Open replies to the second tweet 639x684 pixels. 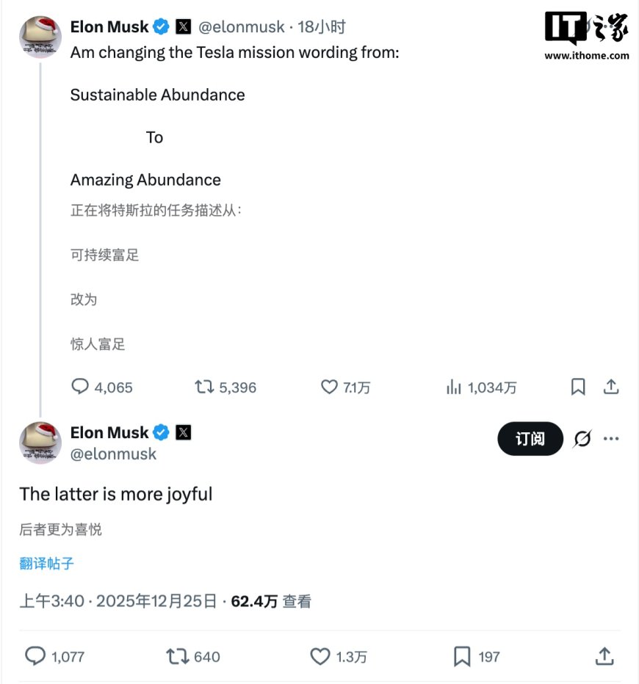pyautogui.click(x=37, y=656)
